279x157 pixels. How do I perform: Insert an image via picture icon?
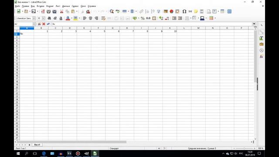(x=166, y=11)
